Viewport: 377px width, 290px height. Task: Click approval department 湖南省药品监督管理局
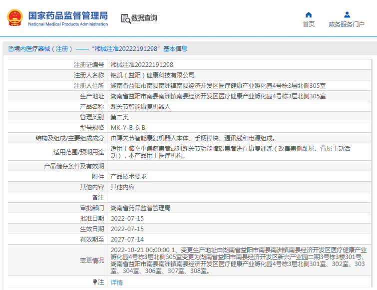(140, 208)
